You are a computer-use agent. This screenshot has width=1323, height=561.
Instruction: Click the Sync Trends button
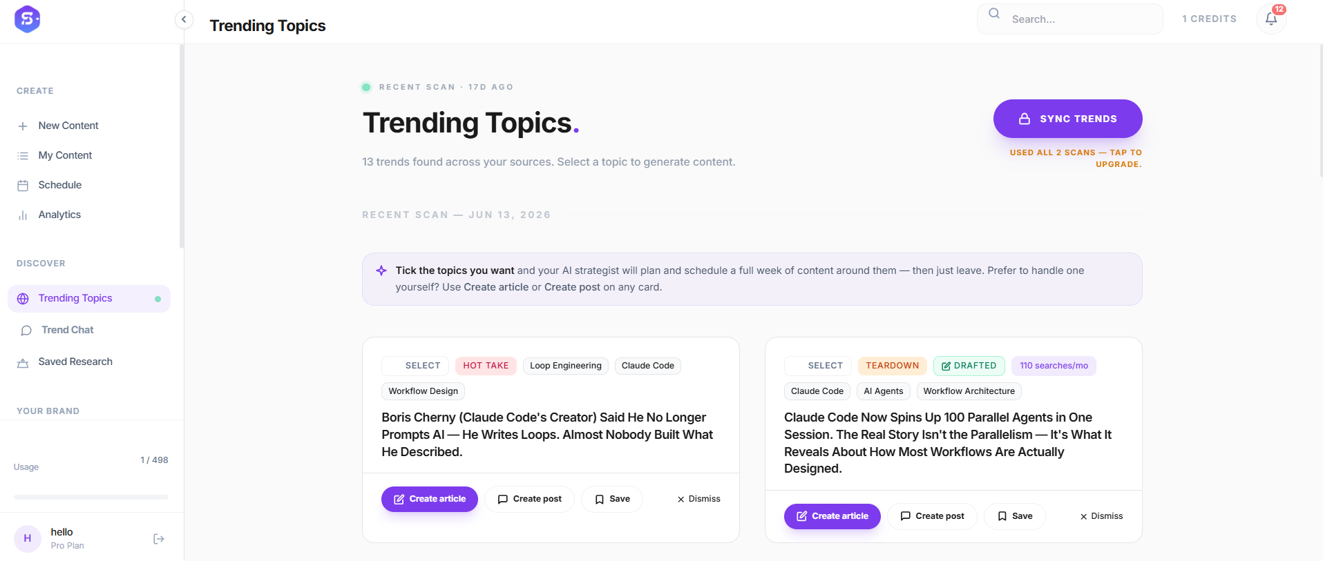[1067, 119]
